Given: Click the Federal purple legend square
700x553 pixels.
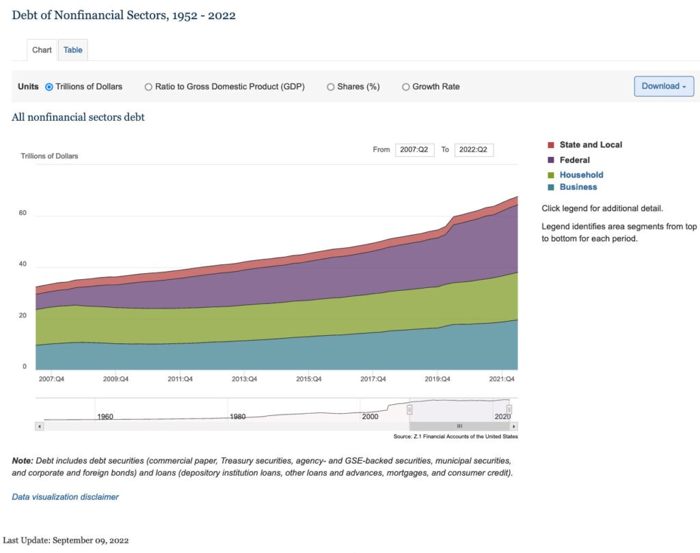Looking at the screenshot, I should pos(551,160).
